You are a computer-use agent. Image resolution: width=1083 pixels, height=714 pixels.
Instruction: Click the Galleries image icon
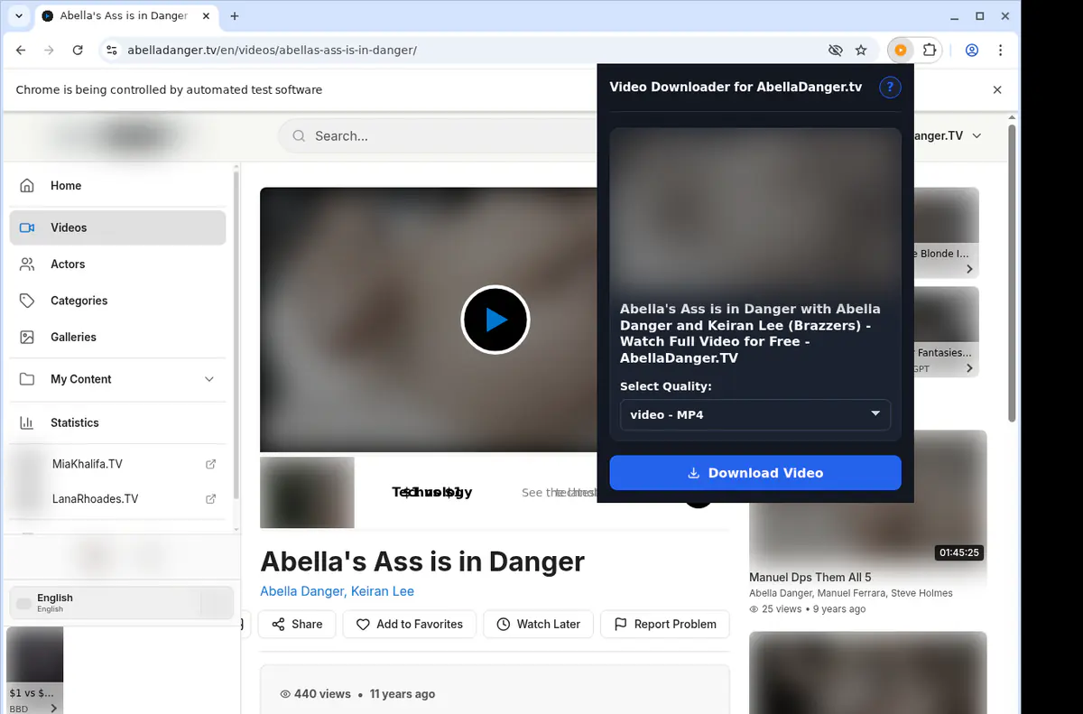click(27, 337)
